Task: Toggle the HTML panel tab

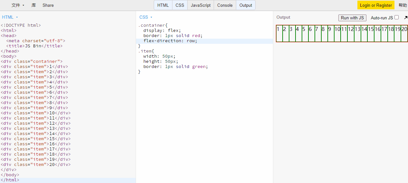Action: (163, 5)
